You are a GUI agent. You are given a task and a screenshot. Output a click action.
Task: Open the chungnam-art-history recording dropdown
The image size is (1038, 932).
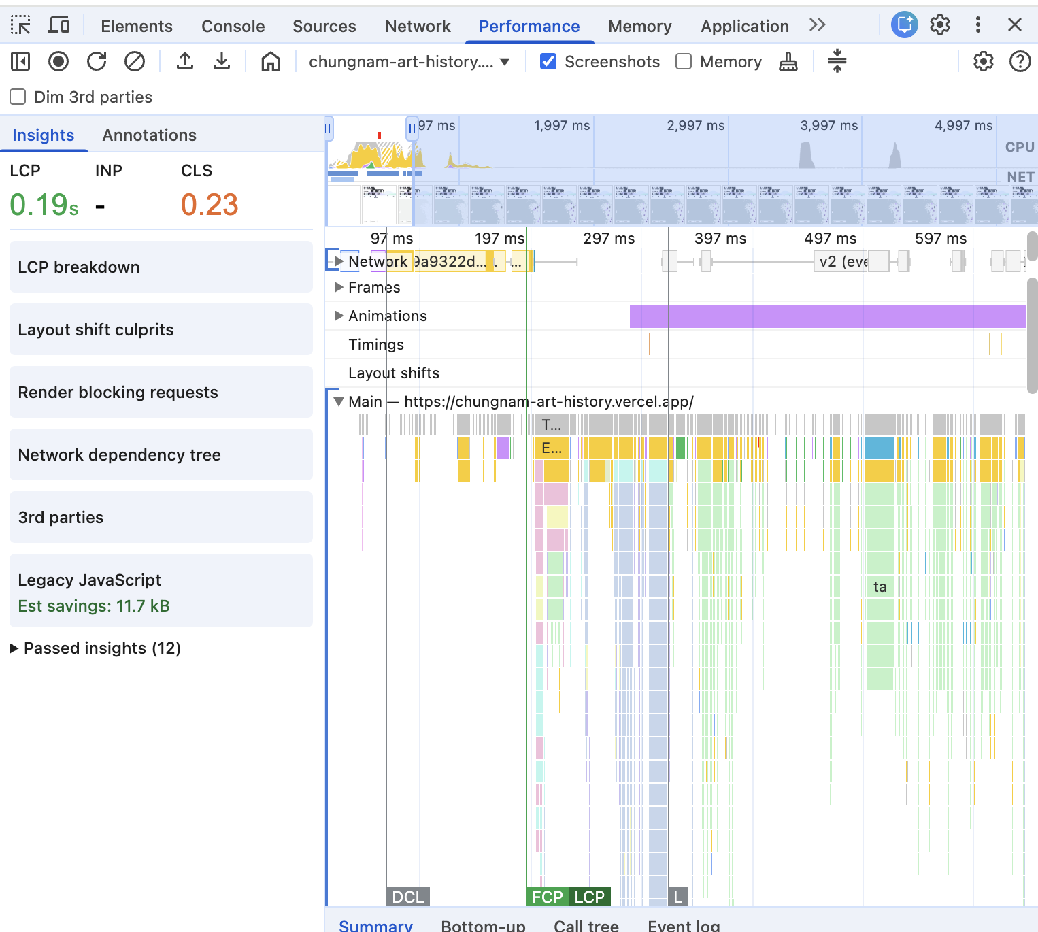[x=409, y=62]
